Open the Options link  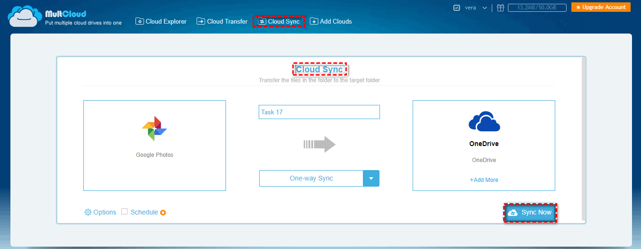click(105, 212)
